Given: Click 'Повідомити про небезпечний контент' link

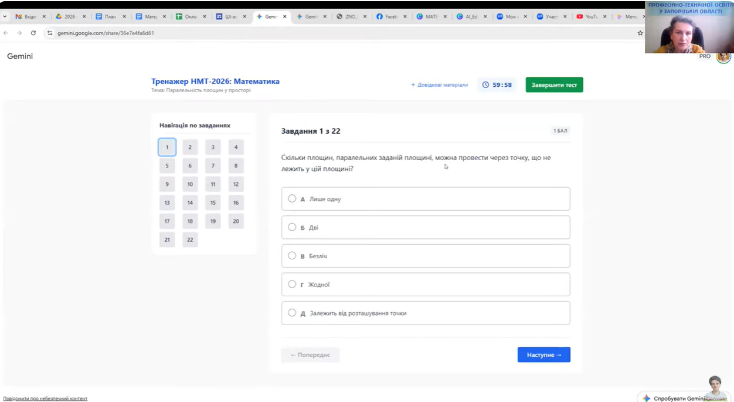Looking at the screenshot, I should click(45, 398).
